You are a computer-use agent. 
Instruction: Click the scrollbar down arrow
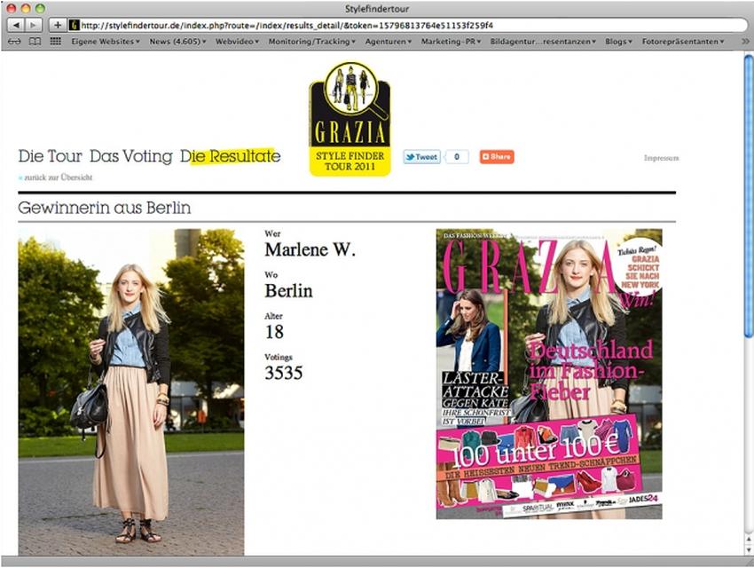(748, 549)
